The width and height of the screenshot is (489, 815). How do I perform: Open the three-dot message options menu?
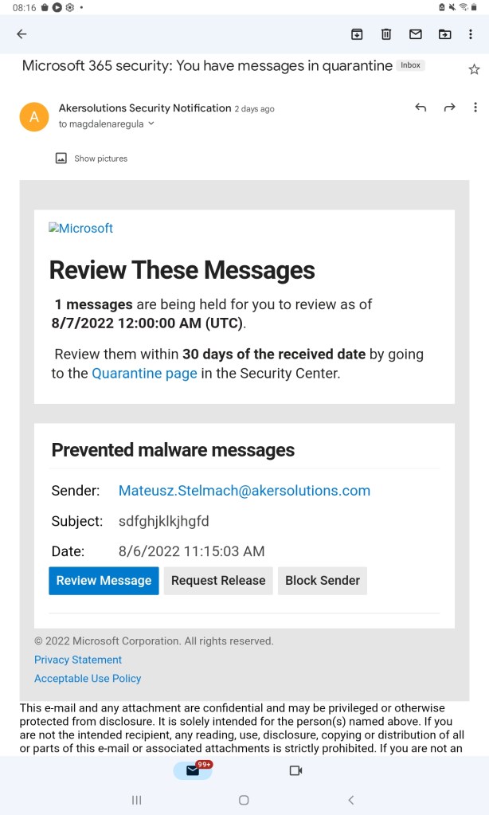(476, 108)
